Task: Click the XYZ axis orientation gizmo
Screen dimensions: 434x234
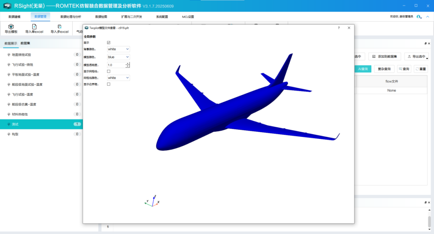Action: (153, 201)
